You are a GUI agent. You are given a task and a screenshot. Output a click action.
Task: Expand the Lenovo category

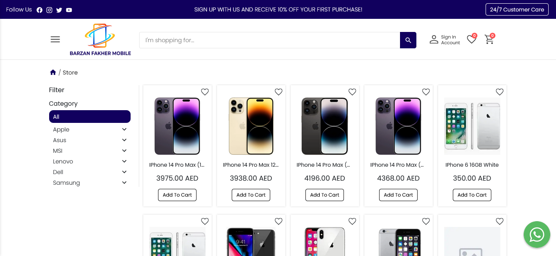point(124,161)
